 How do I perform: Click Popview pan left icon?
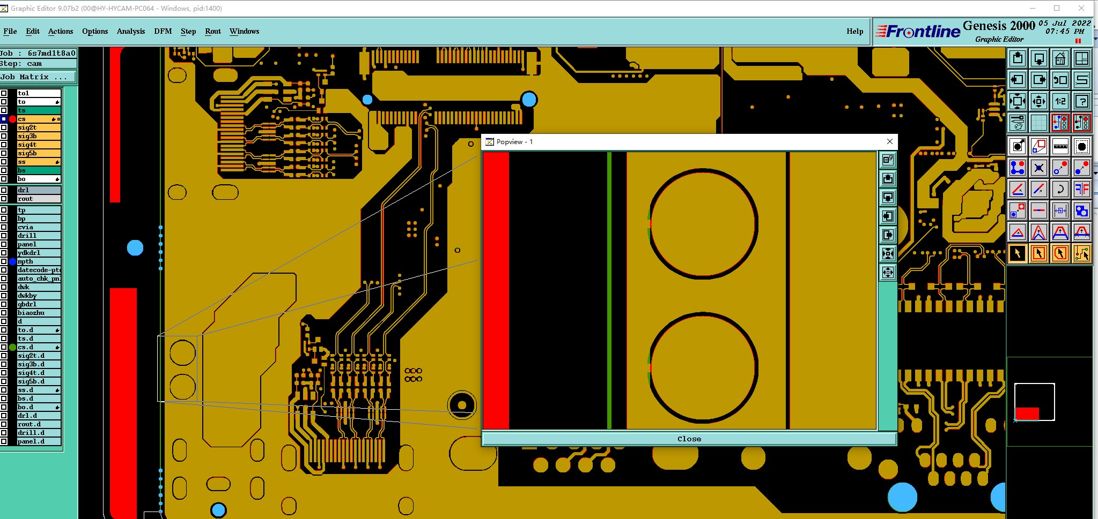pos(888,216)
